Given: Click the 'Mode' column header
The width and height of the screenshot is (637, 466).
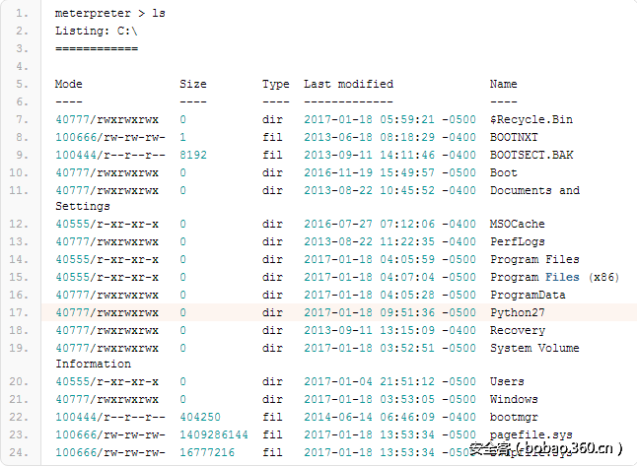Looking at the screenshot, I should [x=69, y=84].
